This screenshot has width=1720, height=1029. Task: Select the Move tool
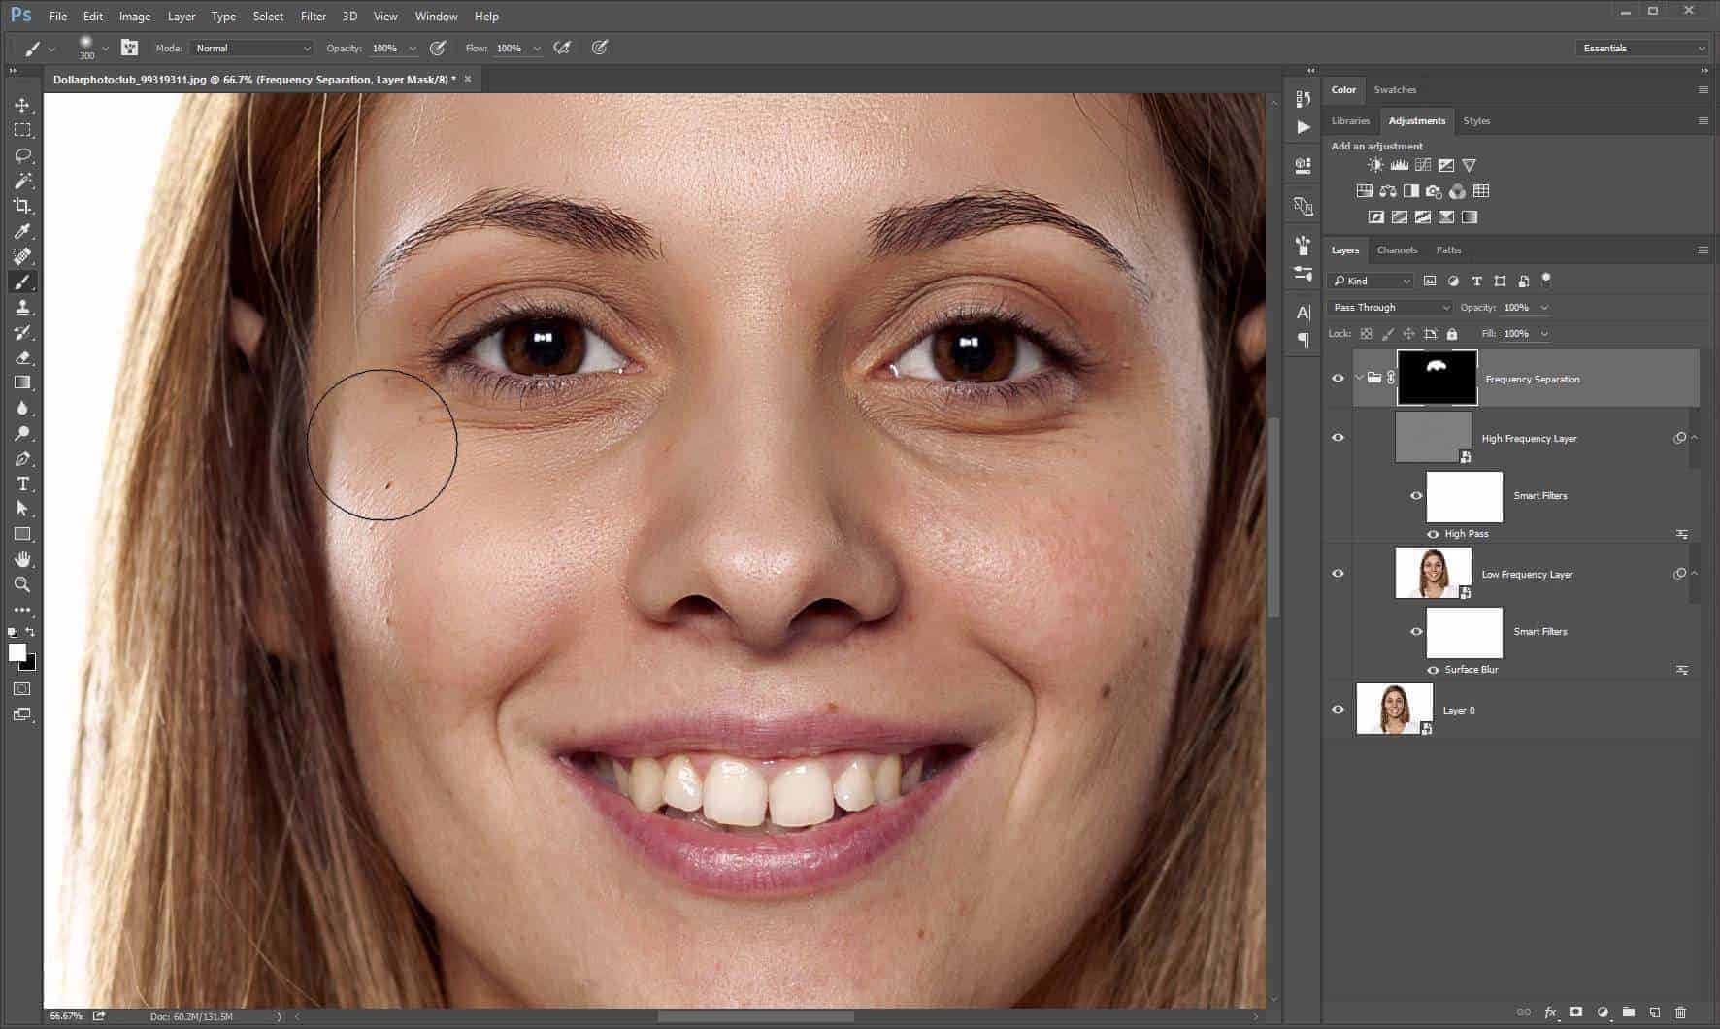click(x=21, y=105)
